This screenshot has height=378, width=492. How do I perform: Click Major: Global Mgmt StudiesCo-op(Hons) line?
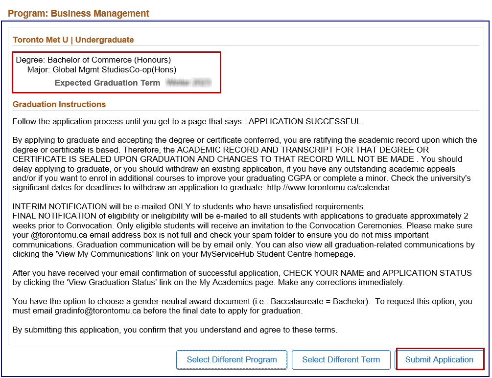[x=102, y=69]
